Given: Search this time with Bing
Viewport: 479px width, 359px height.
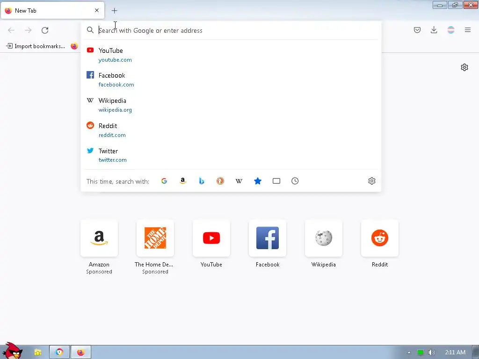Looking at the screenshot, I should coord(201,181).
